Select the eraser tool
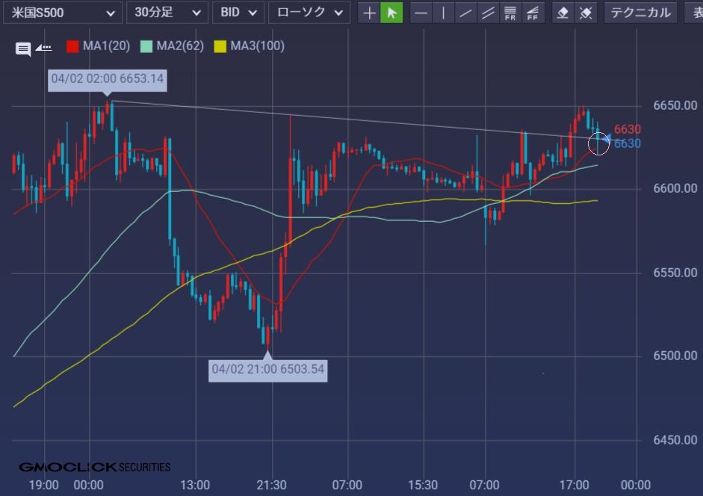The image size is (703, 496). [x=563, y=13]
